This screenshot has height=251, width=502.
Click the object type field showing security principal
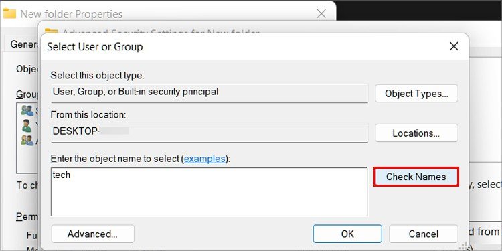click(210, 94)
